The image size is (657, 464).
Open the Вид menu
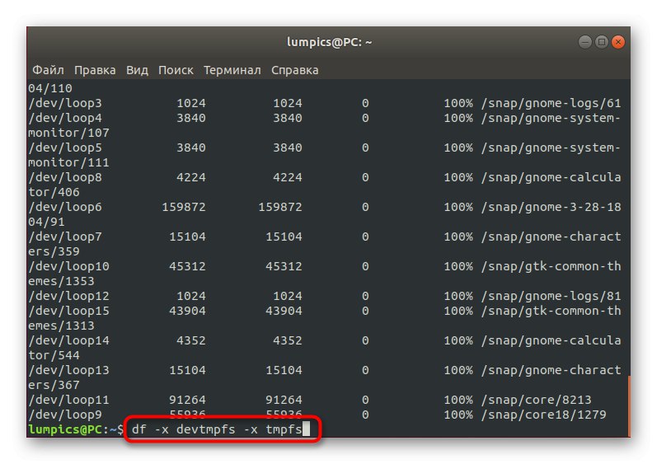coord(138,70)
